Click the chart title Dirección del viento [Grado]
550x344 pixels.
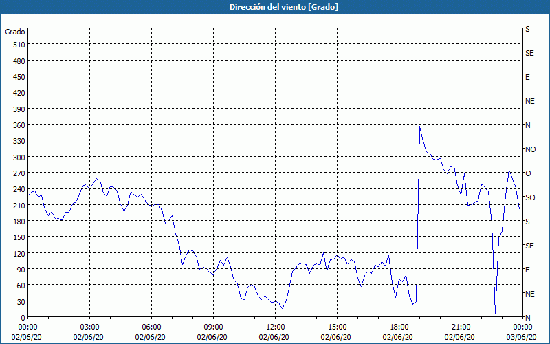tap(284, 7)
